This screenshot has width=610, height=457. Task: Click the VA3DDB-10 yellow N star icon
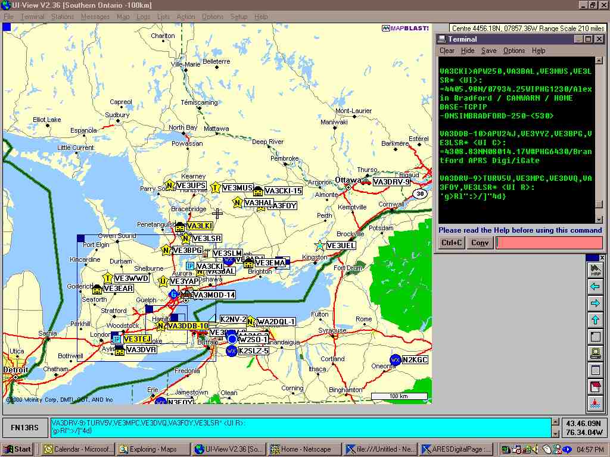click(161, 325)
